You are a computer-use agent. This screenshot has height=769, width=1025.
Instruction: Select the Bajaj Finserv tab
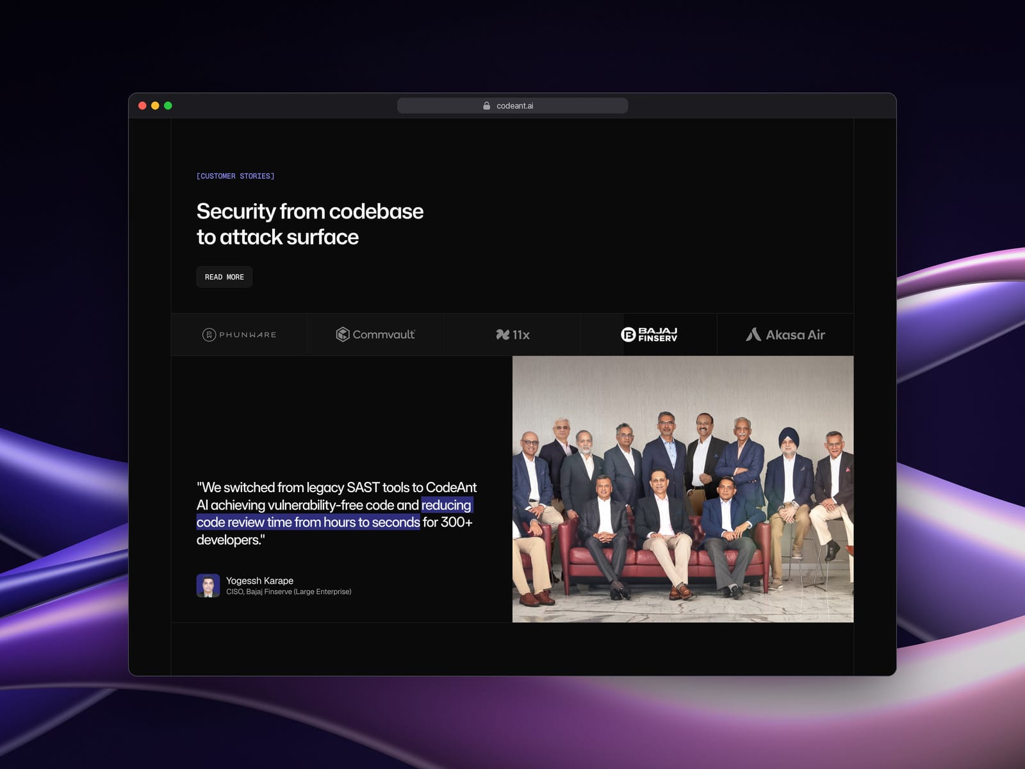[x=649, y=335]
